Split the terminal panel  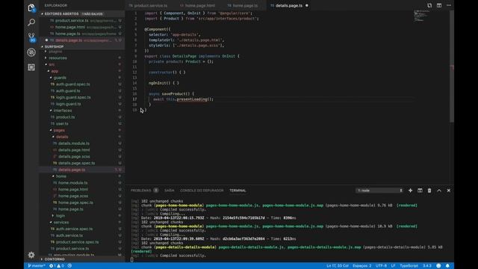pos(420,191)
